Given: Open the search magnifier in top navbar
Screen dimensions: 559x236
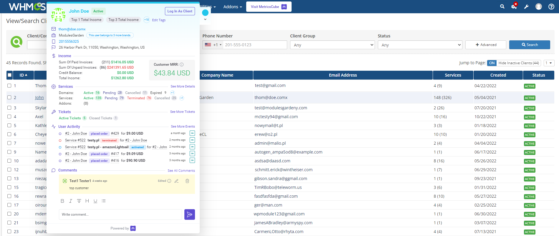Looking at the screenshot, I should pos(502,6).
